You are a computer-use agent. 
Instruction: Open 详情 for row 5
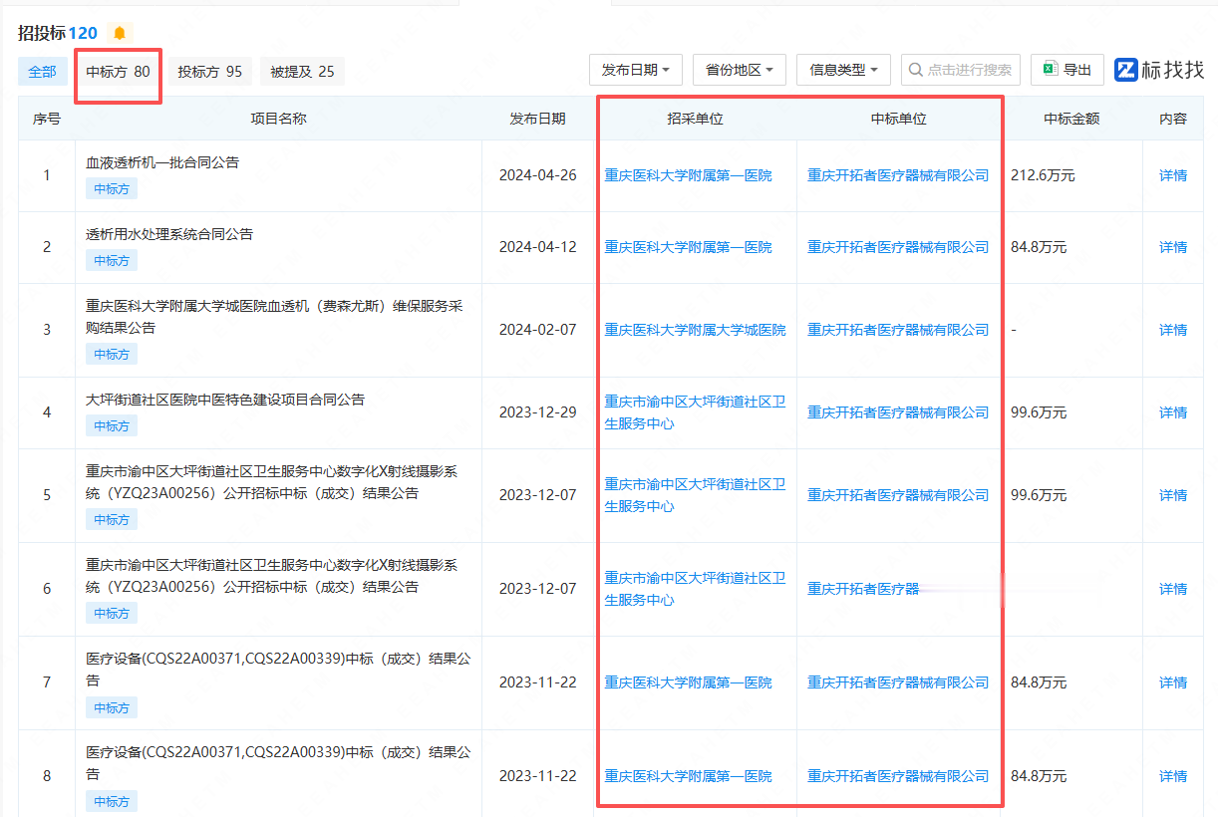1173,495
